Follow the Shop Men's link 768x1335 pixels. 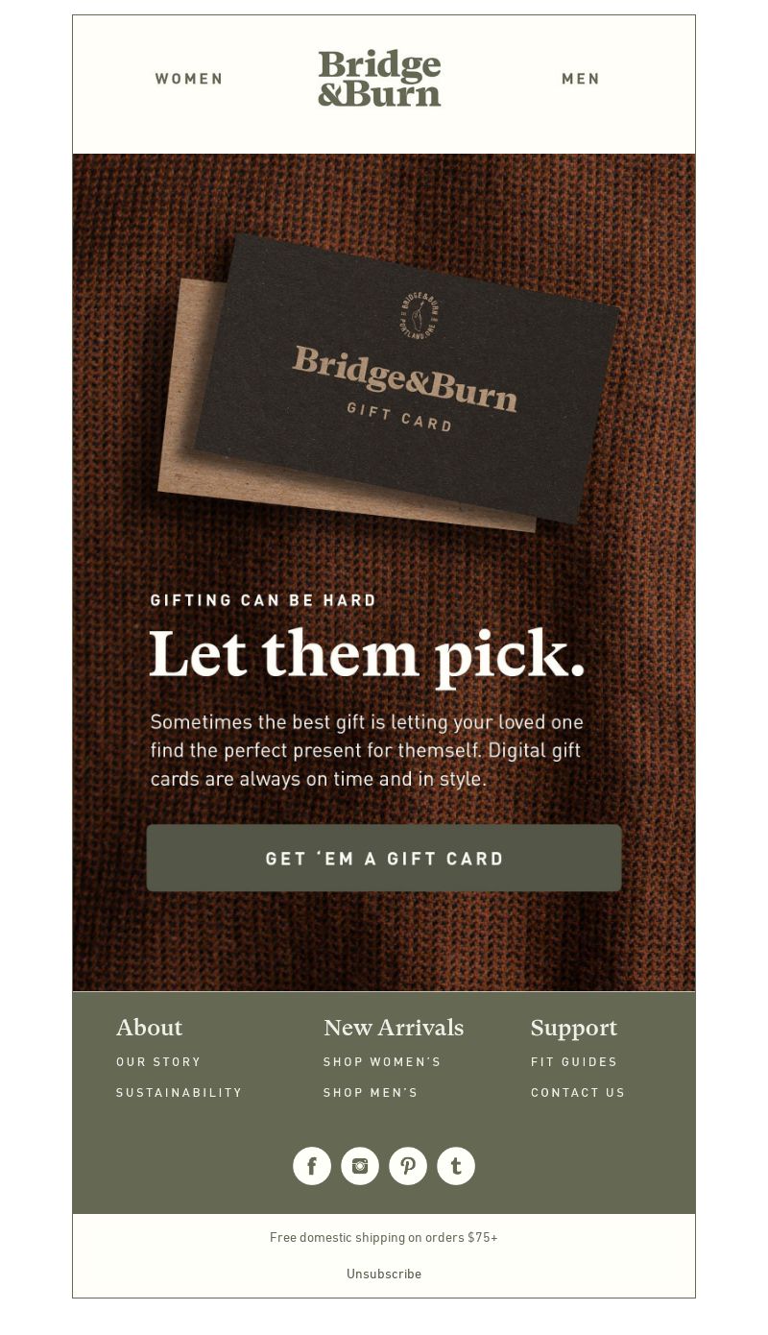(371, 1093)
